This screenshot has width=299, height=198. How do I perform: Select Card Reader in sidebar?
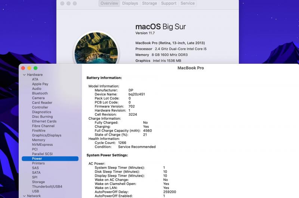click(42, 103)
